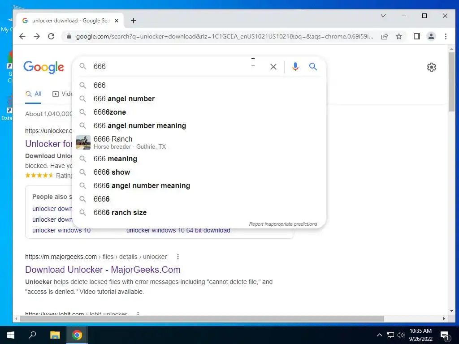
Task: Select unlocker download browser tab
Action: [70, 21]
